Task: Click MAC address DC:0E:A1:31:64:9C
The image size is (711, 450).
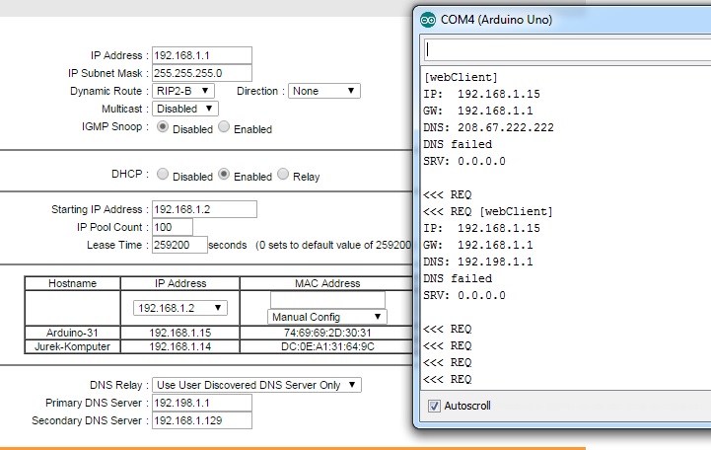Action: (x=327, y=347)
